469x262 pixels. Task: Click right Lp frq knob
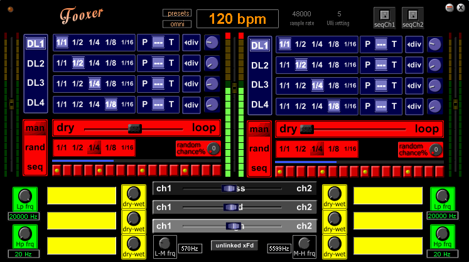442,196
